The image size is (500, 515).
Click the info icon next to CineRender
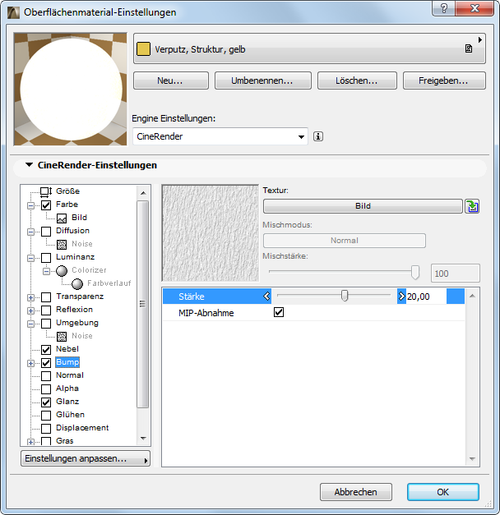[318, 136]
